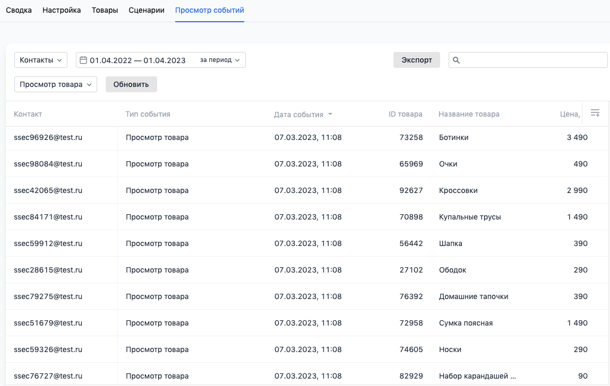610x386 pixels.
Task: Click the search magnifier icon
Action: coord(456,60)
